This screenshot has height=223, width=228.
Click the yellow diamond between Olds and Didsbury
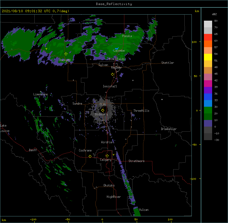pos(103,110)
